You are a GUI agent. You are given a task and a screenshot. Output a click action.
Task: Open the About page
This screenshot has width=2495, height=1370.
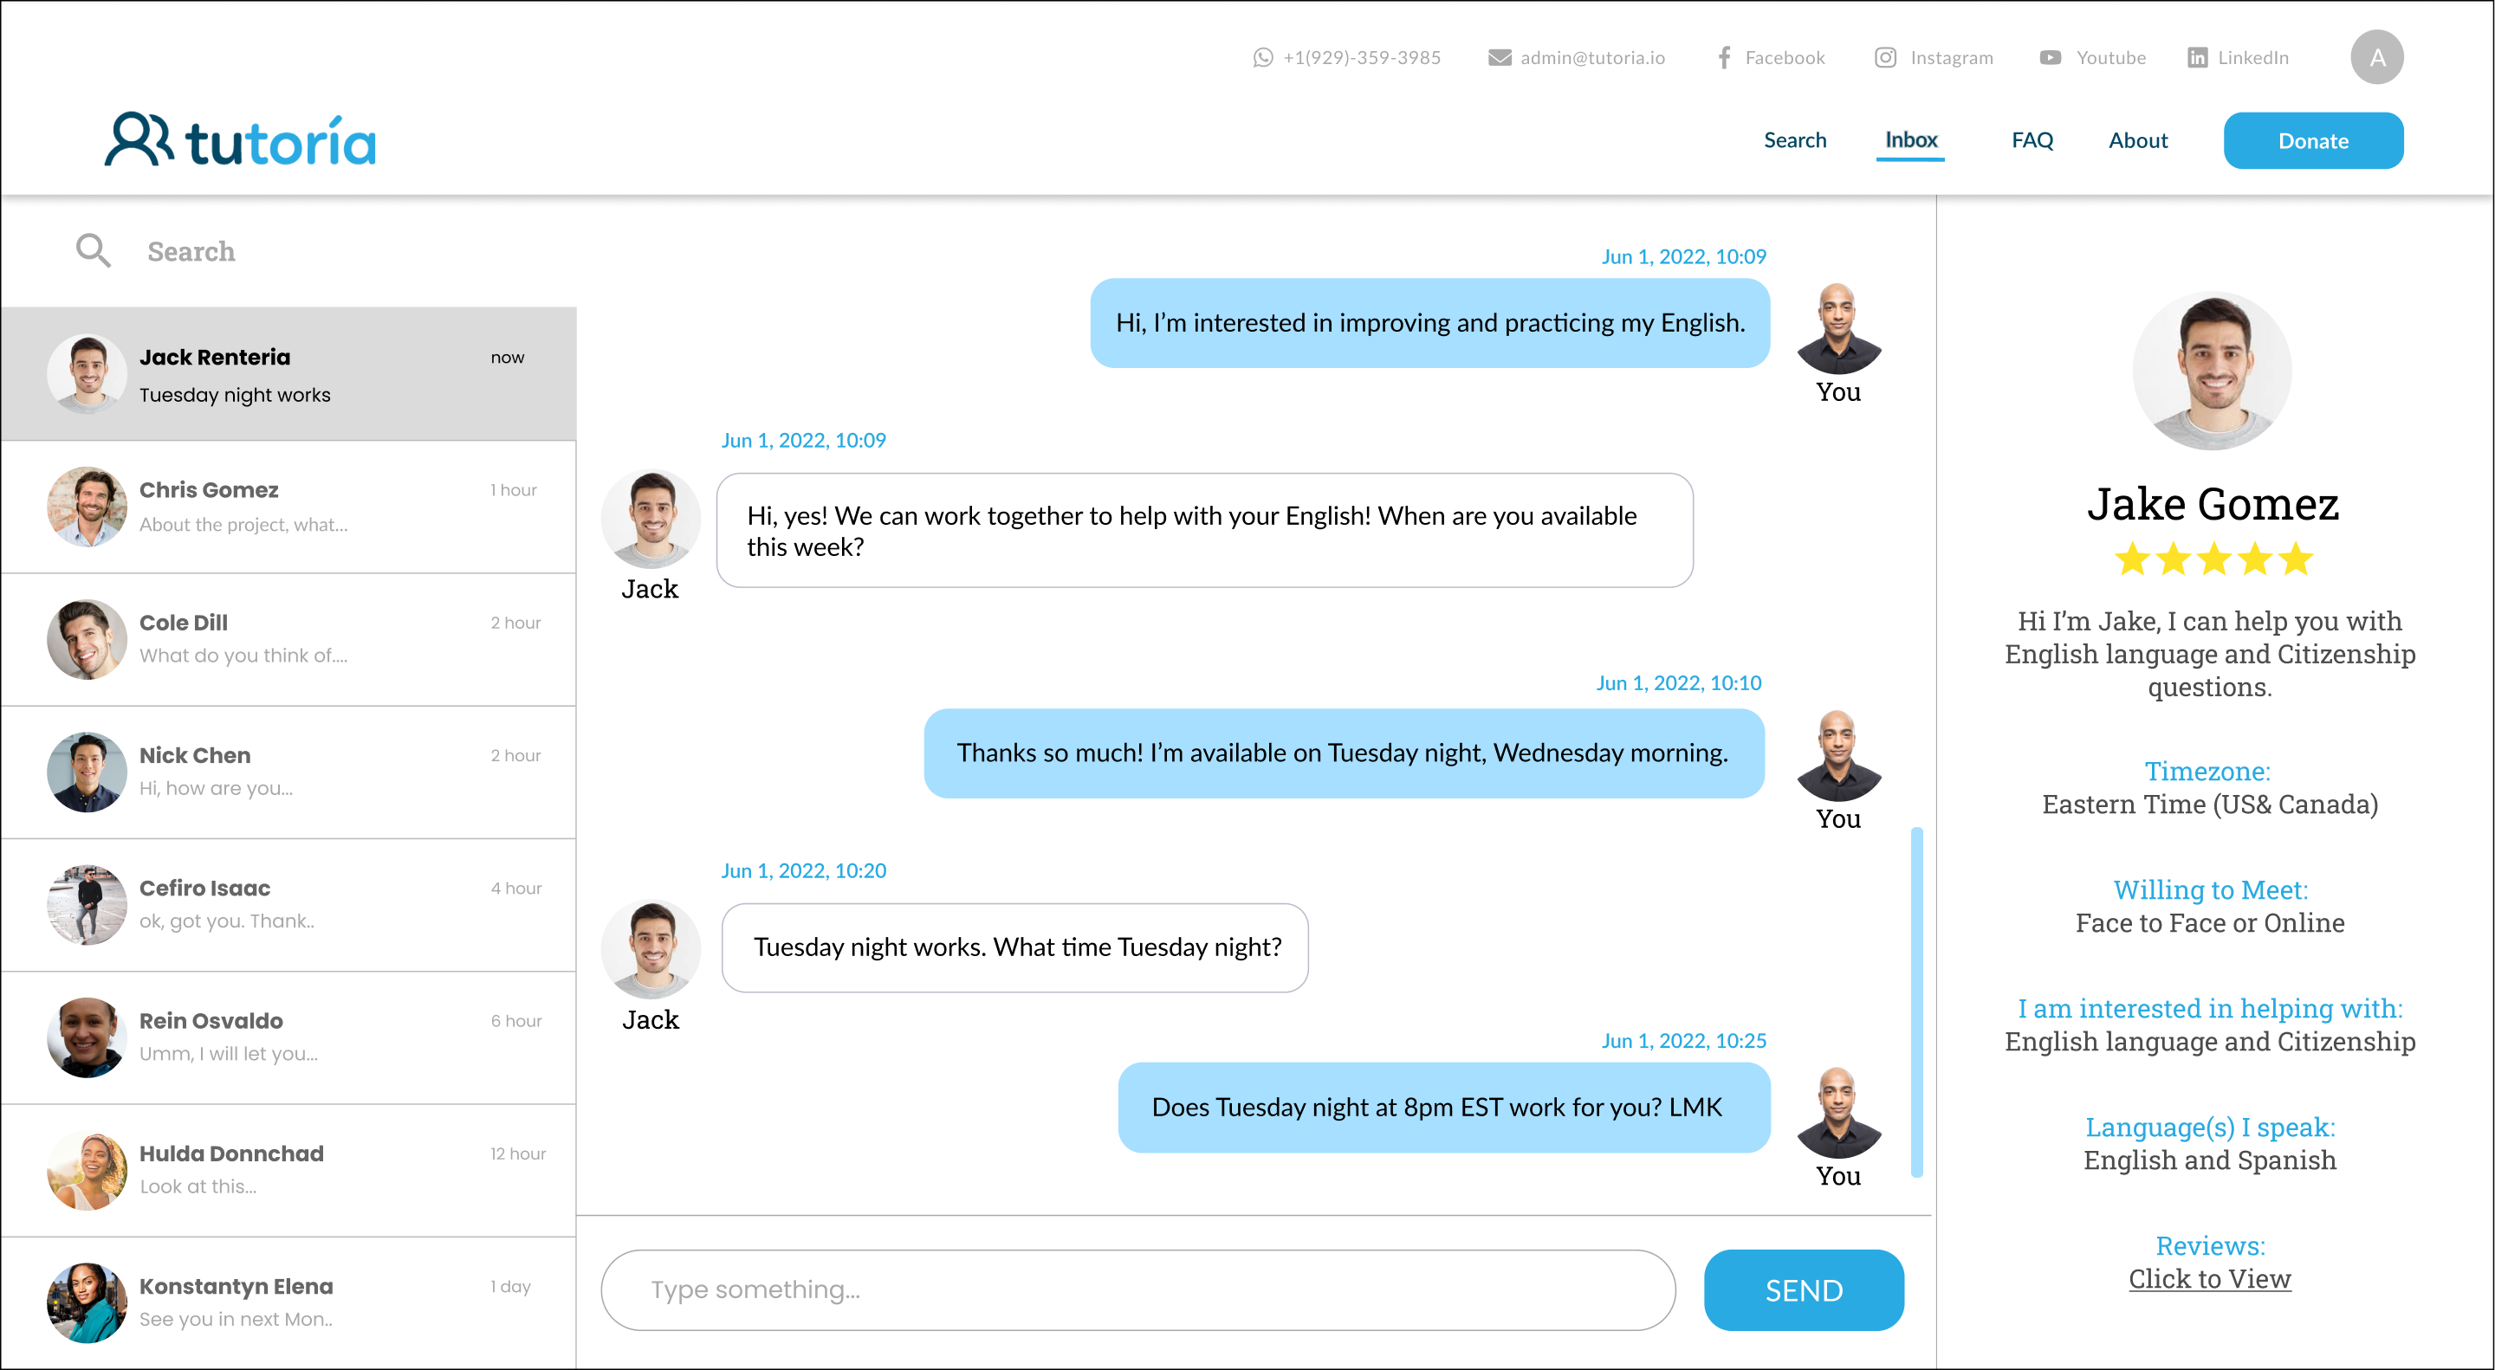click(2136, 140)
